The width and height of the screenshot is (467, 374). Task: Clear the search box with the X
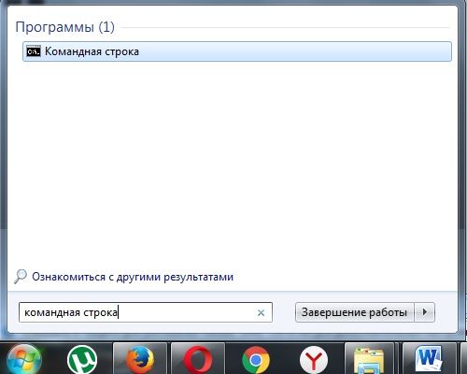261,312
